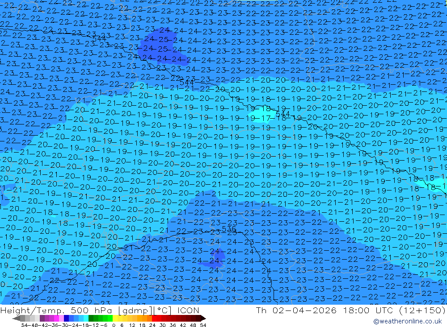Pick the light pink legend swatch
Image resolution: width=447 pixels, height=327 pixels.
tap(61, 319)
